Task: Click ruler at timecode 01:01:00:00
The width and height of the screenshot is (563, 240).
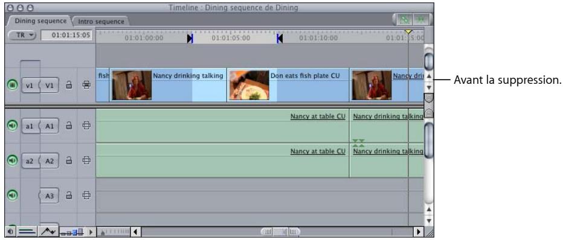Action: [x=144, y=39]
